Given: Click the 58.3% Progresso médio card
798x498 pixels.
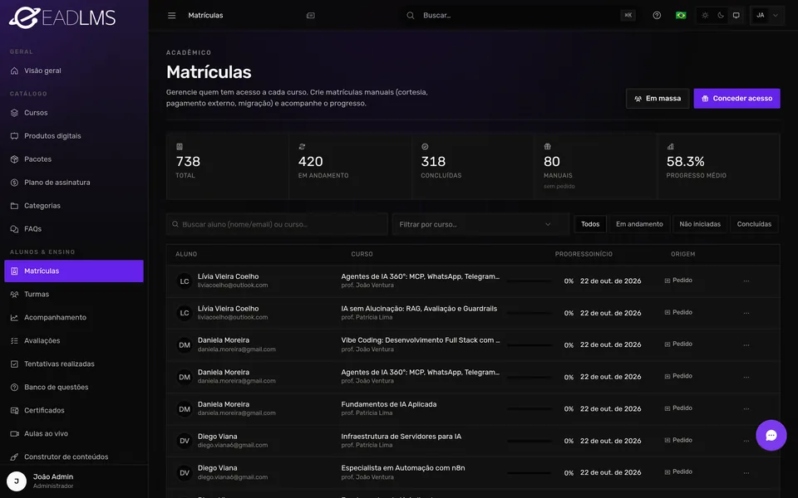Looking at the screenshot, I should coord(718,166).
